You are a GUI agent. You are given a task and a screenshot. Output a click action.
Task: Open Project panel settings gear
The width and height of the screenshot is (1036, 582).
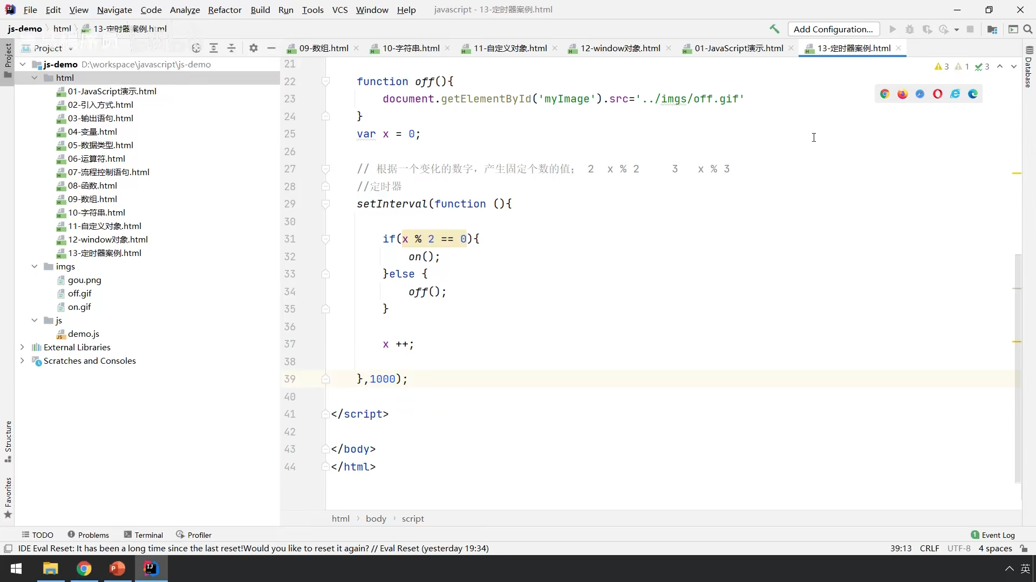click(x=254, y=48)
